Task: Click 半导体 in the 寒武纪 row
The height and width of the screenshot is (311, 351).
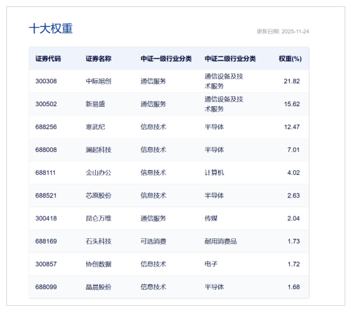Action: tap(214, 127)
